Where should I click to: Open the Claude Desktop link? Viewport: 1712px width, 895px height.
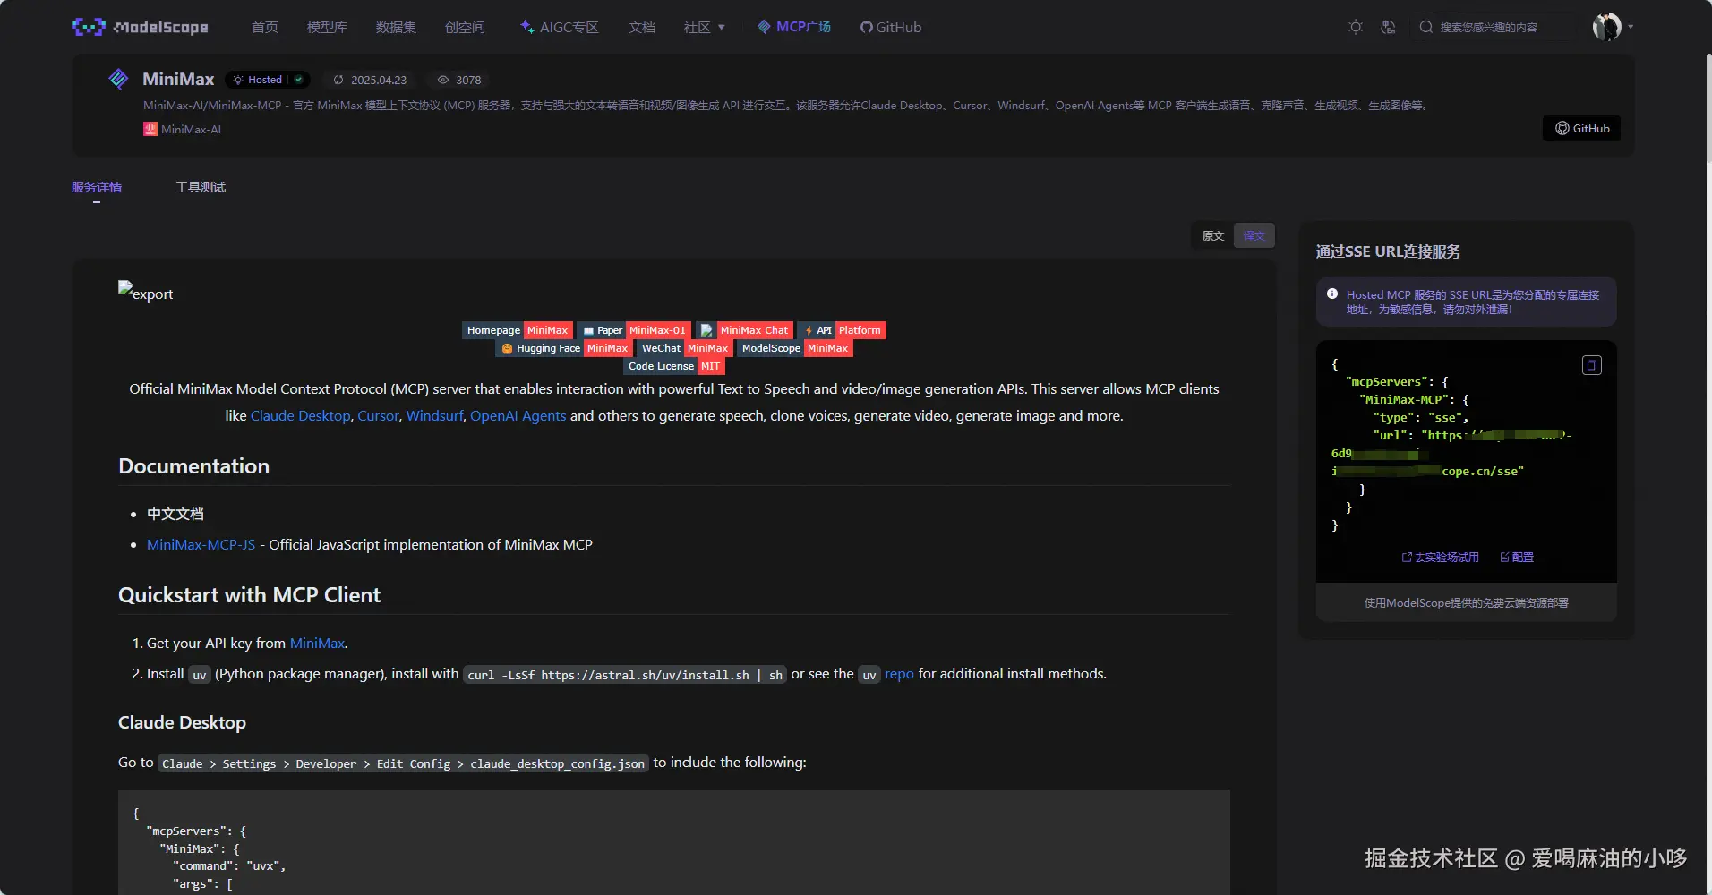[301, 416]
